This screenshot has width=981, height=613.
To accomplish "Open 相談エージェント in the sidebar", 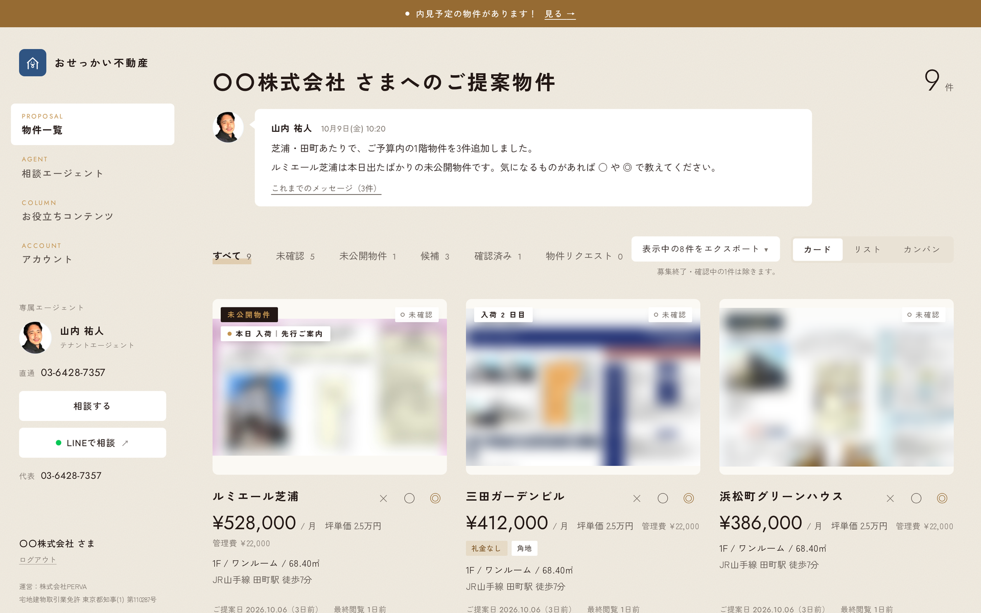I will pos(92,168).
